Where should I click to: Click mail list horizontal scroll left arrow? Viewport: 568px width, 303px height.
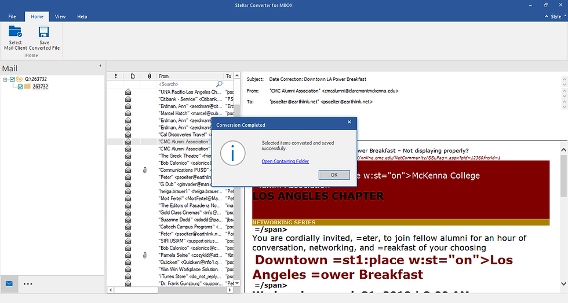pyautogui.click(x=111, y=290)
